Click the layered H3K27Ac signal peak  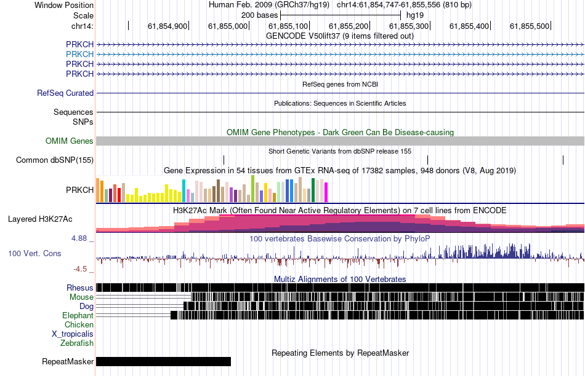click(317, 224)
